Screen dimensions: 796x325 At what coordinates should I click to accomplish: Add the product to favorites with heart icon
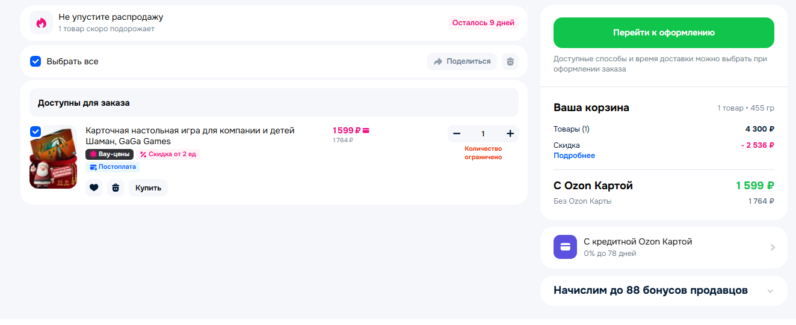pos(94,187)
